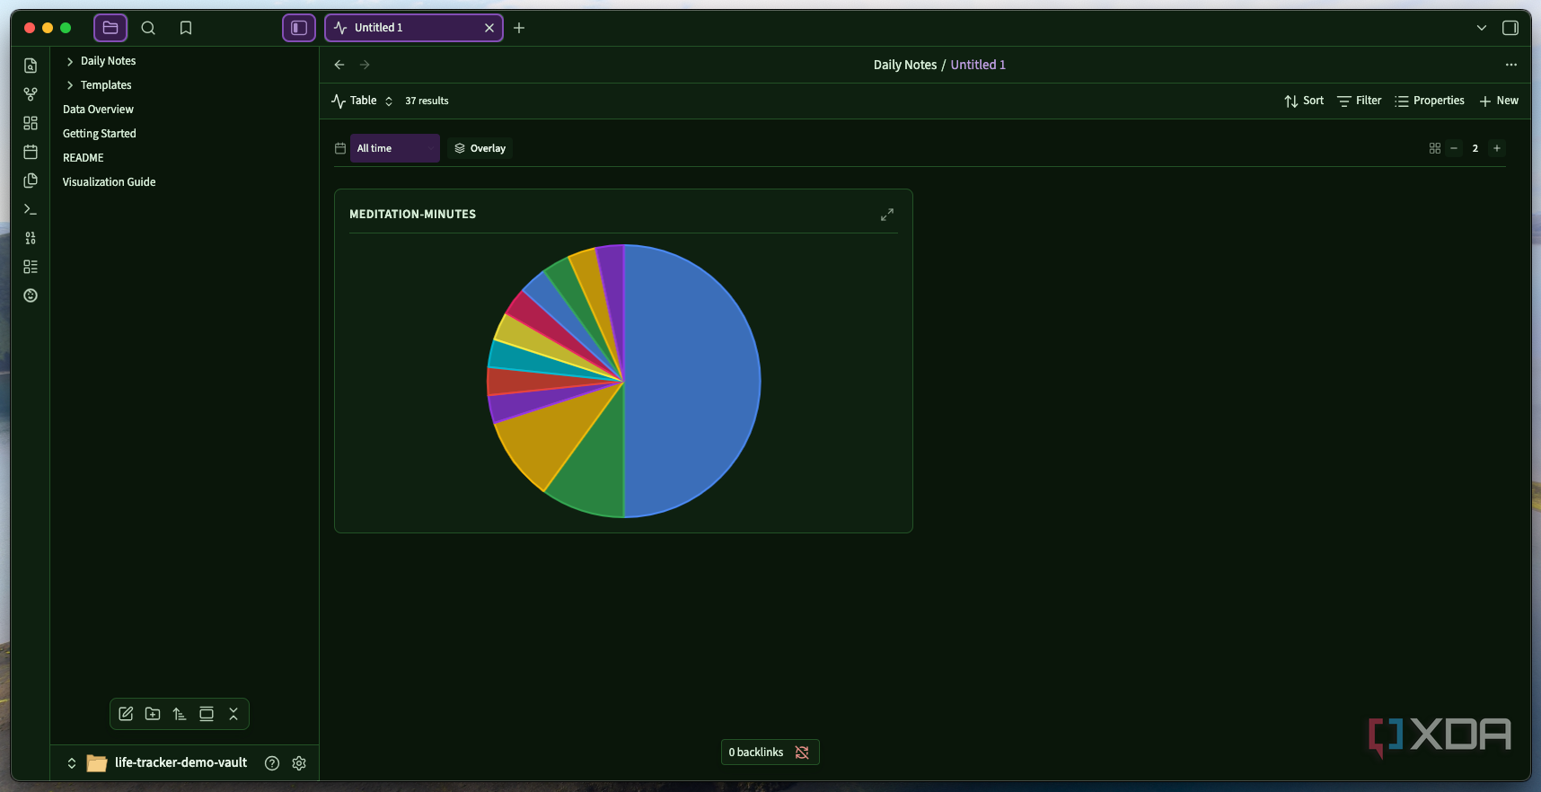Switch to the Untitled 1 tab
Image resolution: width=1541 pixels, height=792 pixels.
414,28
